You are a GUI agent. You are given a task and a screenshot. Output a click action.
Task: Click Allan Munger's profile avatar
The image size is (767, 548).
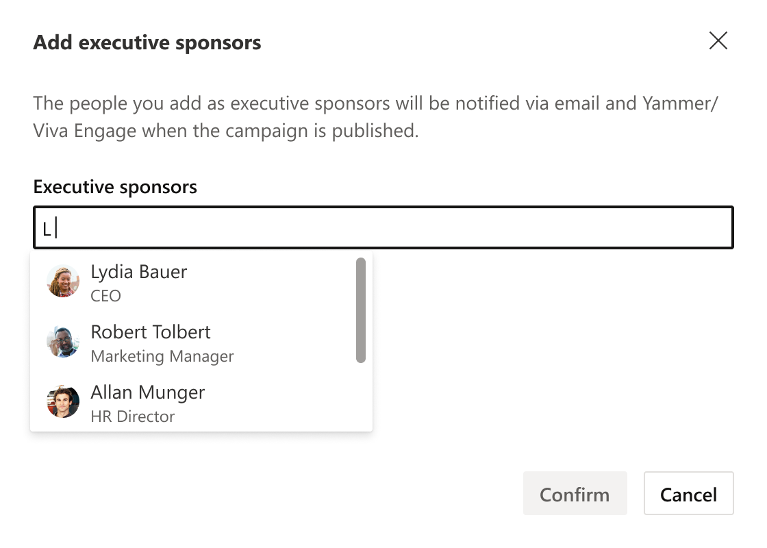(62, 401)
